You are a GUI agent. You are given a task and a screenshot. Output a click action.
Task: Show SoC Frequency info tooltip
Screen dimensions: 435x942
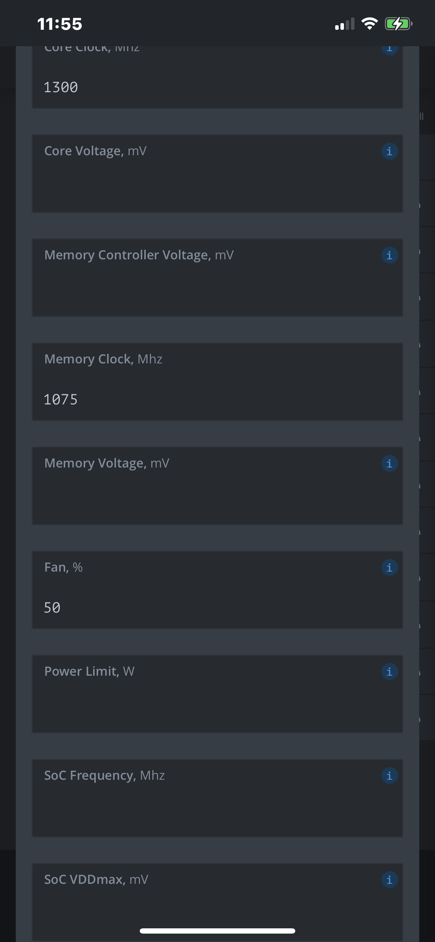pyautogui.click(x=389, y=776)
